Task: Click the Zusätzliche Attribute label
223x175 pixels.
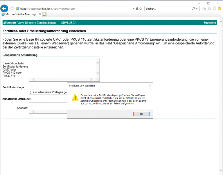Action: [x=17, y=99]
